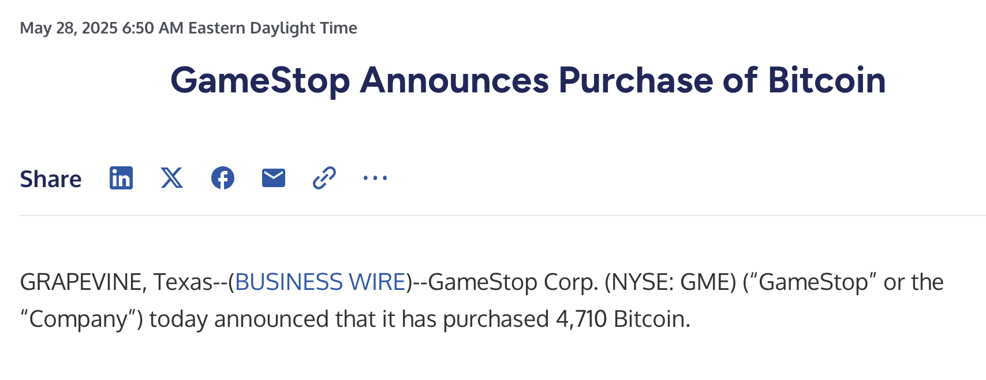The width and height of the screenshot is (986, 380).
Task: Click the NYSE: GME ticker text
Action: coord(670,282)
